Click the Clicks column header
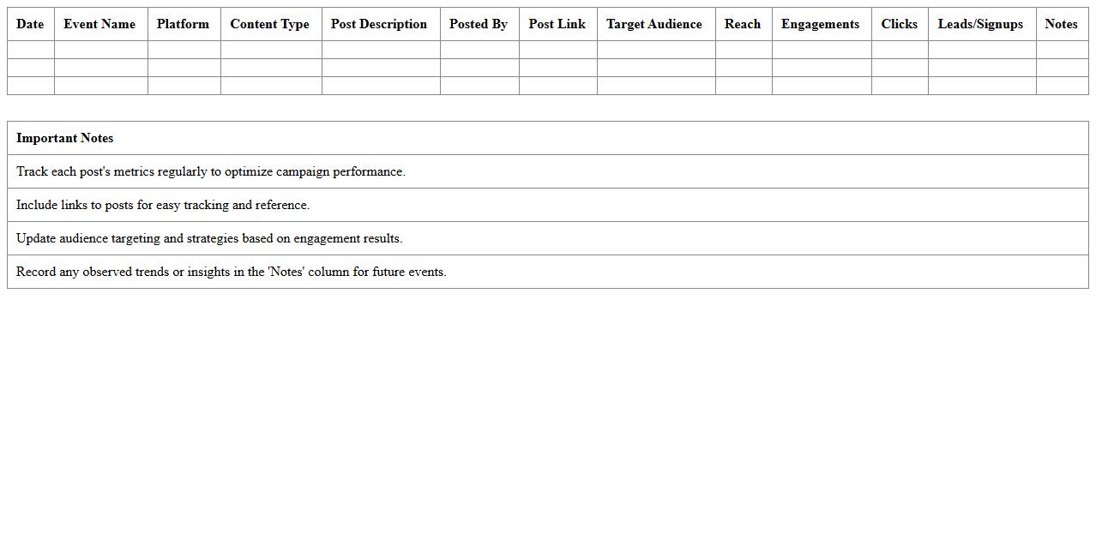 point(899,24)
